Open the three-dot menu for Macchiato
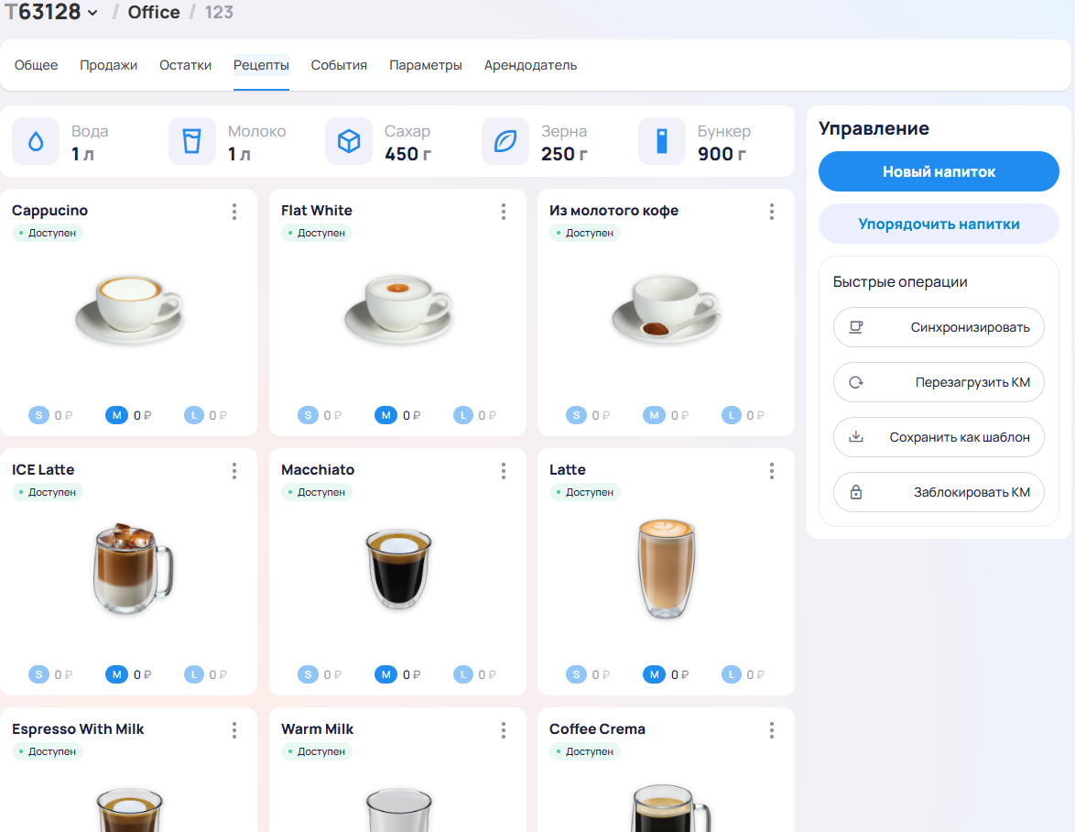The width and height of the screenshot is (1075, 832). click(x=504, y=471)
